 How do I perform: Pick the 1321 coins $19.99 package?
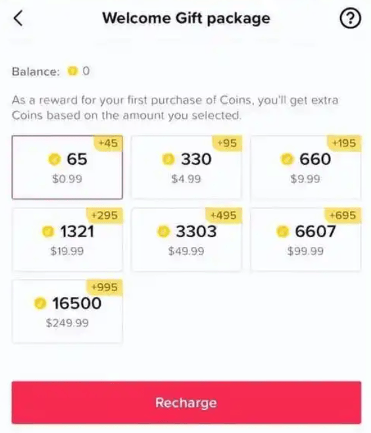click(x=67, y=239)
